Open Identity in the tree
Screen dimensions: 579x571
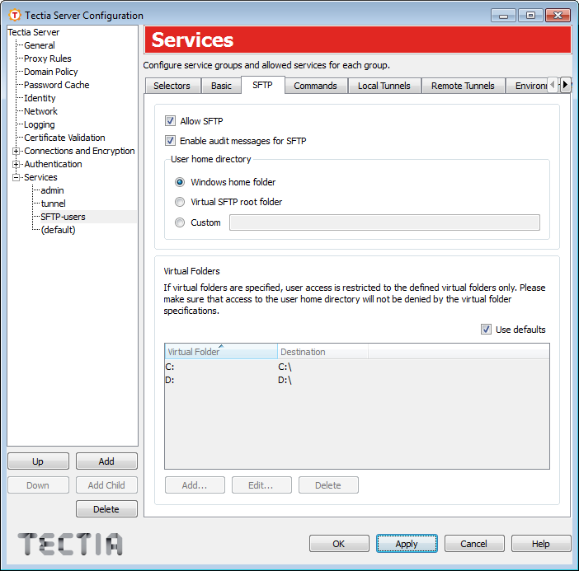[x=40, y=99]
